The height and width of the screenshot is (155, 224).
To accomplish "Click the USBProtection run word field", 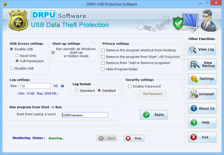I will point(85,115).
